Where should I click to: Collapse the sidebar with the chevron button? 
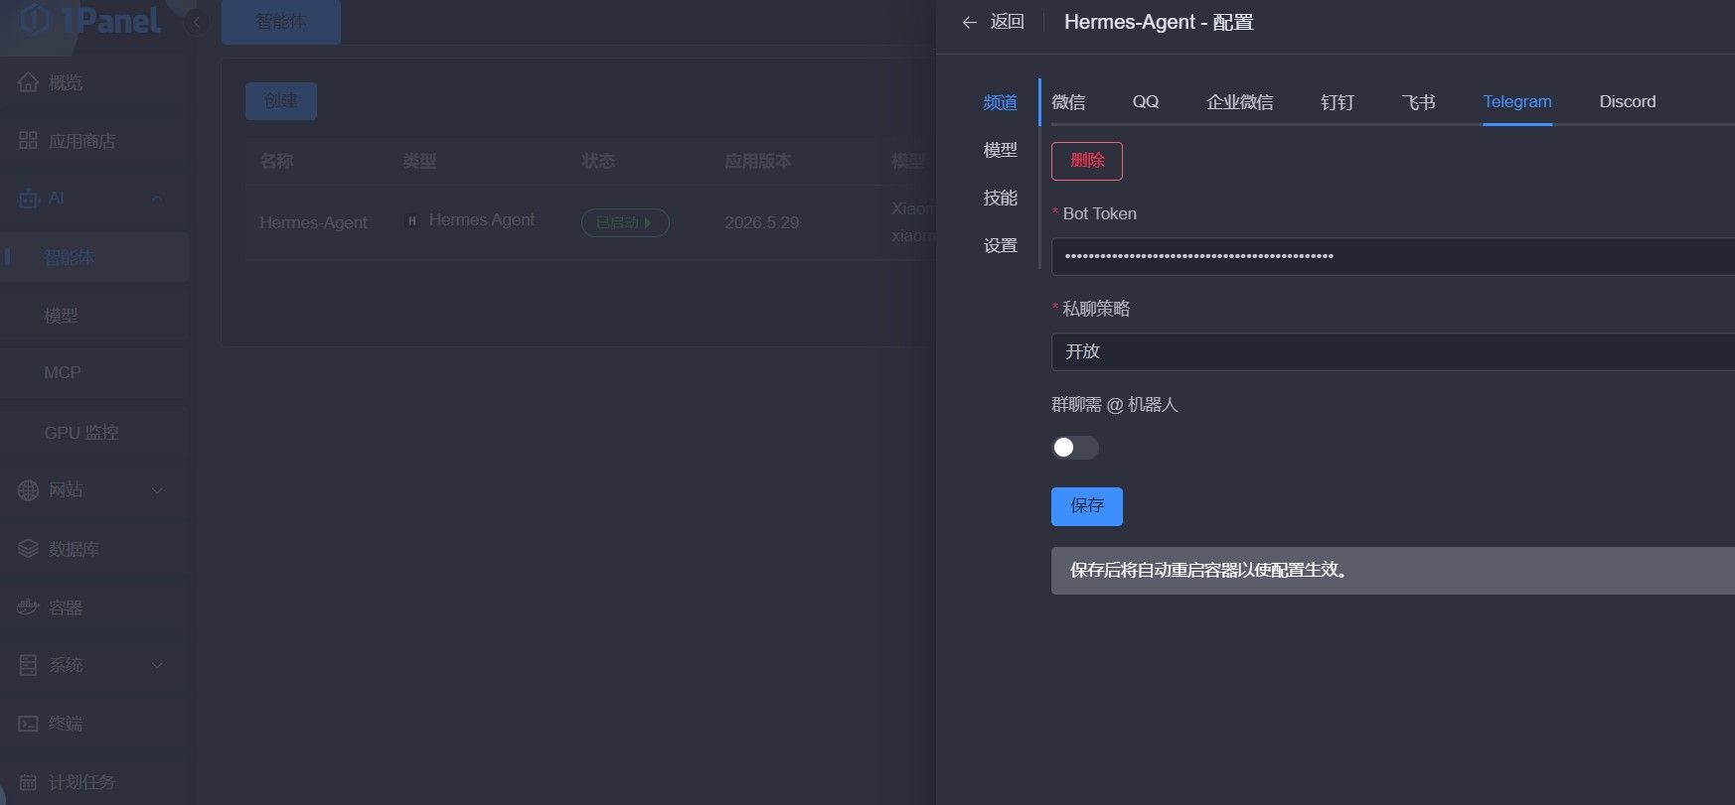[x=197, y=22]
